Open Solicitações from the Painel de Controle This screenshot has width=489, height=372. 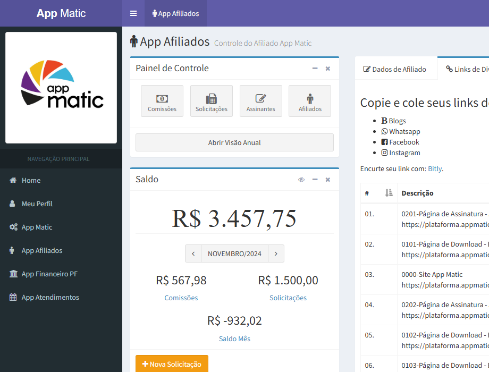(x=211, y=101)
